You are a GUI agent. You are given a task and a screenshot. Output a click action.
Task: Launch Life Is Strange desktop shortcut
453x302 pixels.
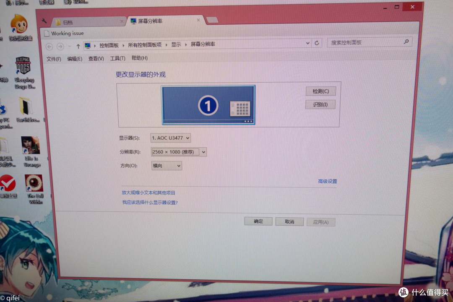coord(31,152)
